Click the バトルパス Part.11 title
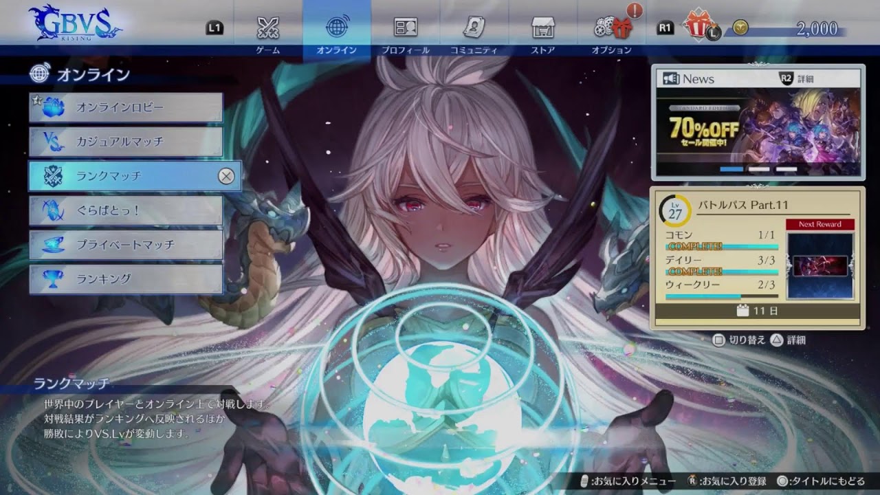The height and width of the screenshot is (495, 880). tap(743, 205)
